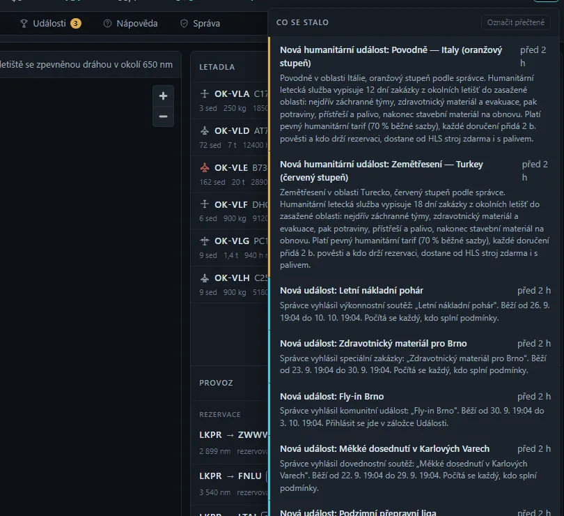Select aircraft OK-VLH in the list
Image resolution: width=564 pixels, height=516 pixels.
point(230,284)
